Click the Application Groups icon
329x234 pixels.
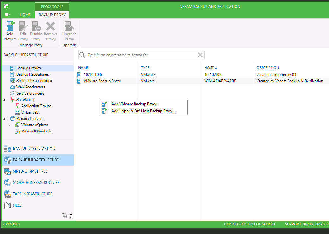coord(18,106)
